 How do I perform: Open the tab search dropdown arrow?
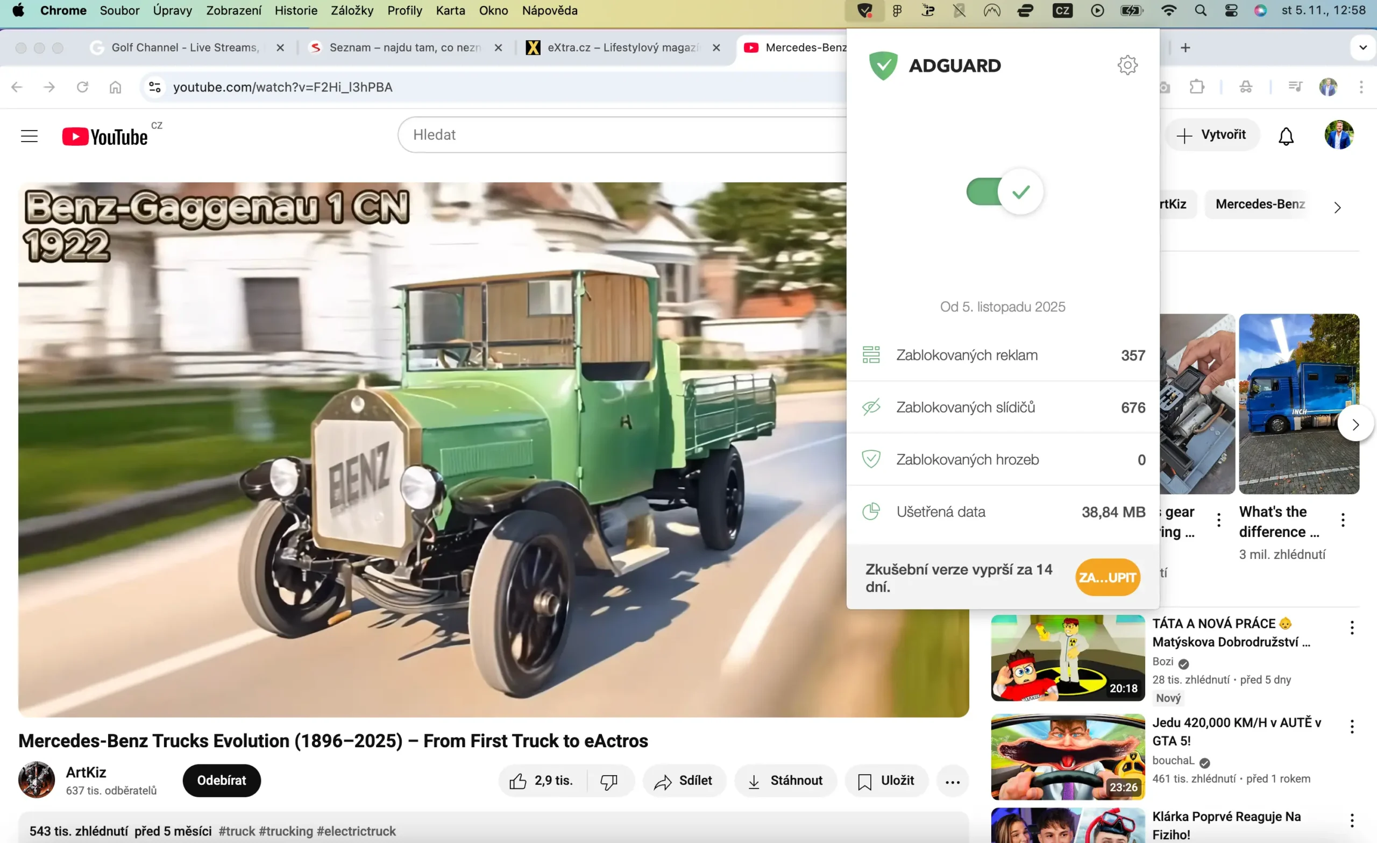pos(1362,47)
